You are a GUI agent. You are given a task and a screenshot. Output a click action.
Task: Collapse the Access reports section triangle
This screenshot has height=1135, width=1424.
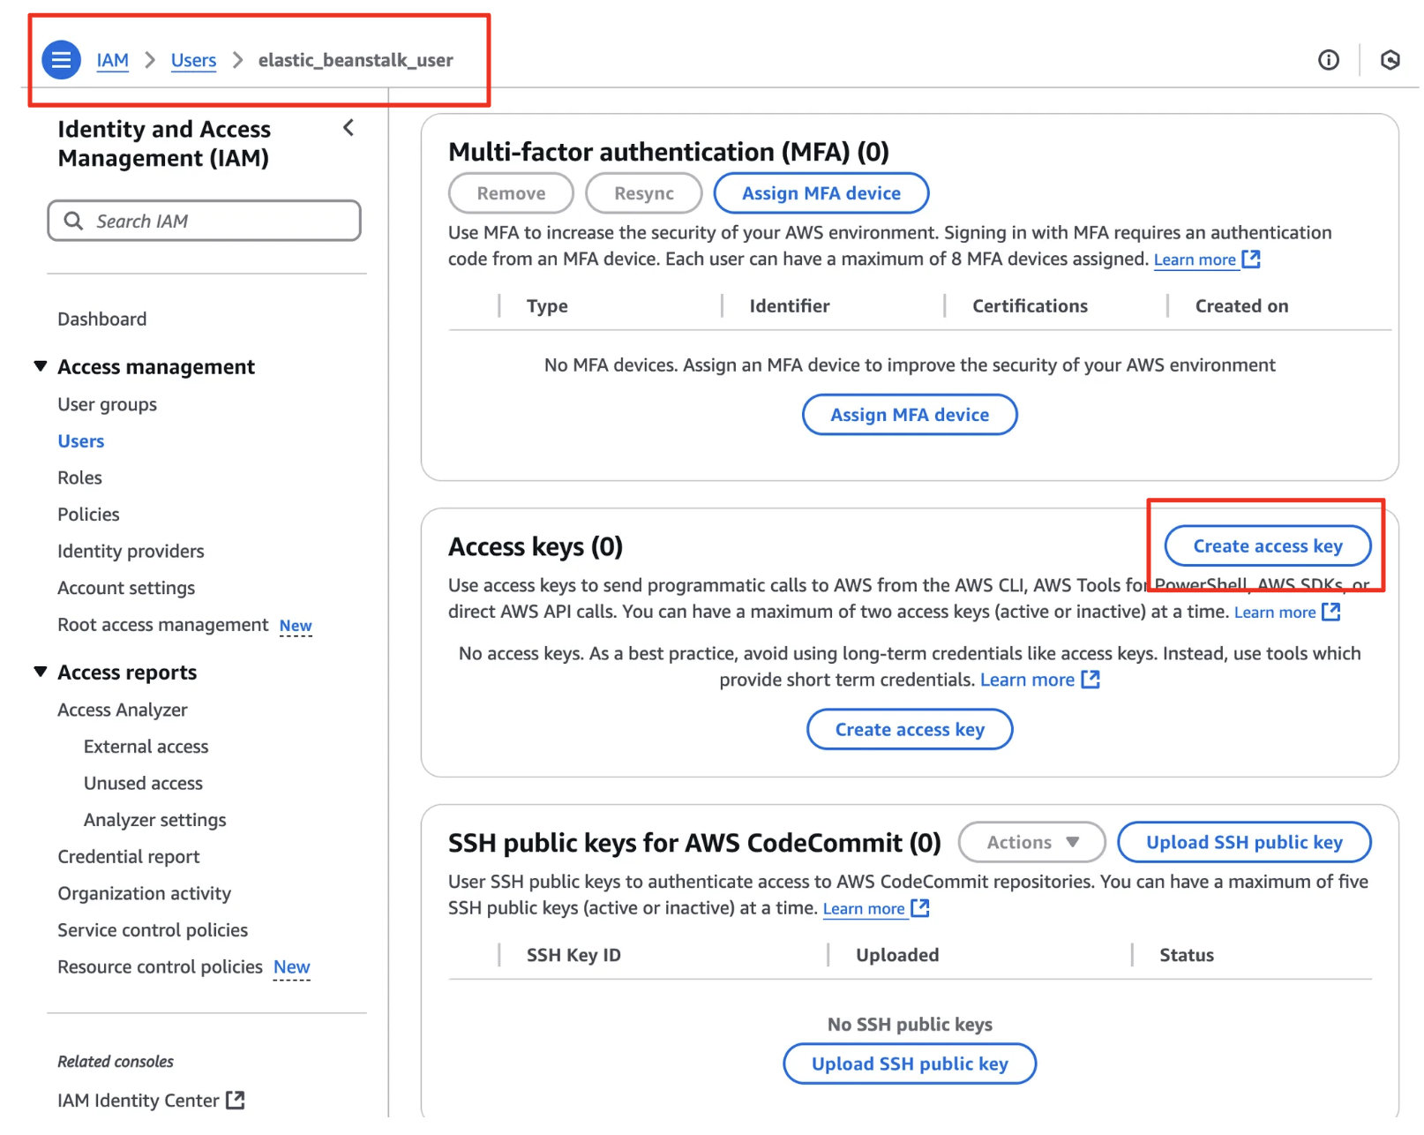click(x=40, y=672)
